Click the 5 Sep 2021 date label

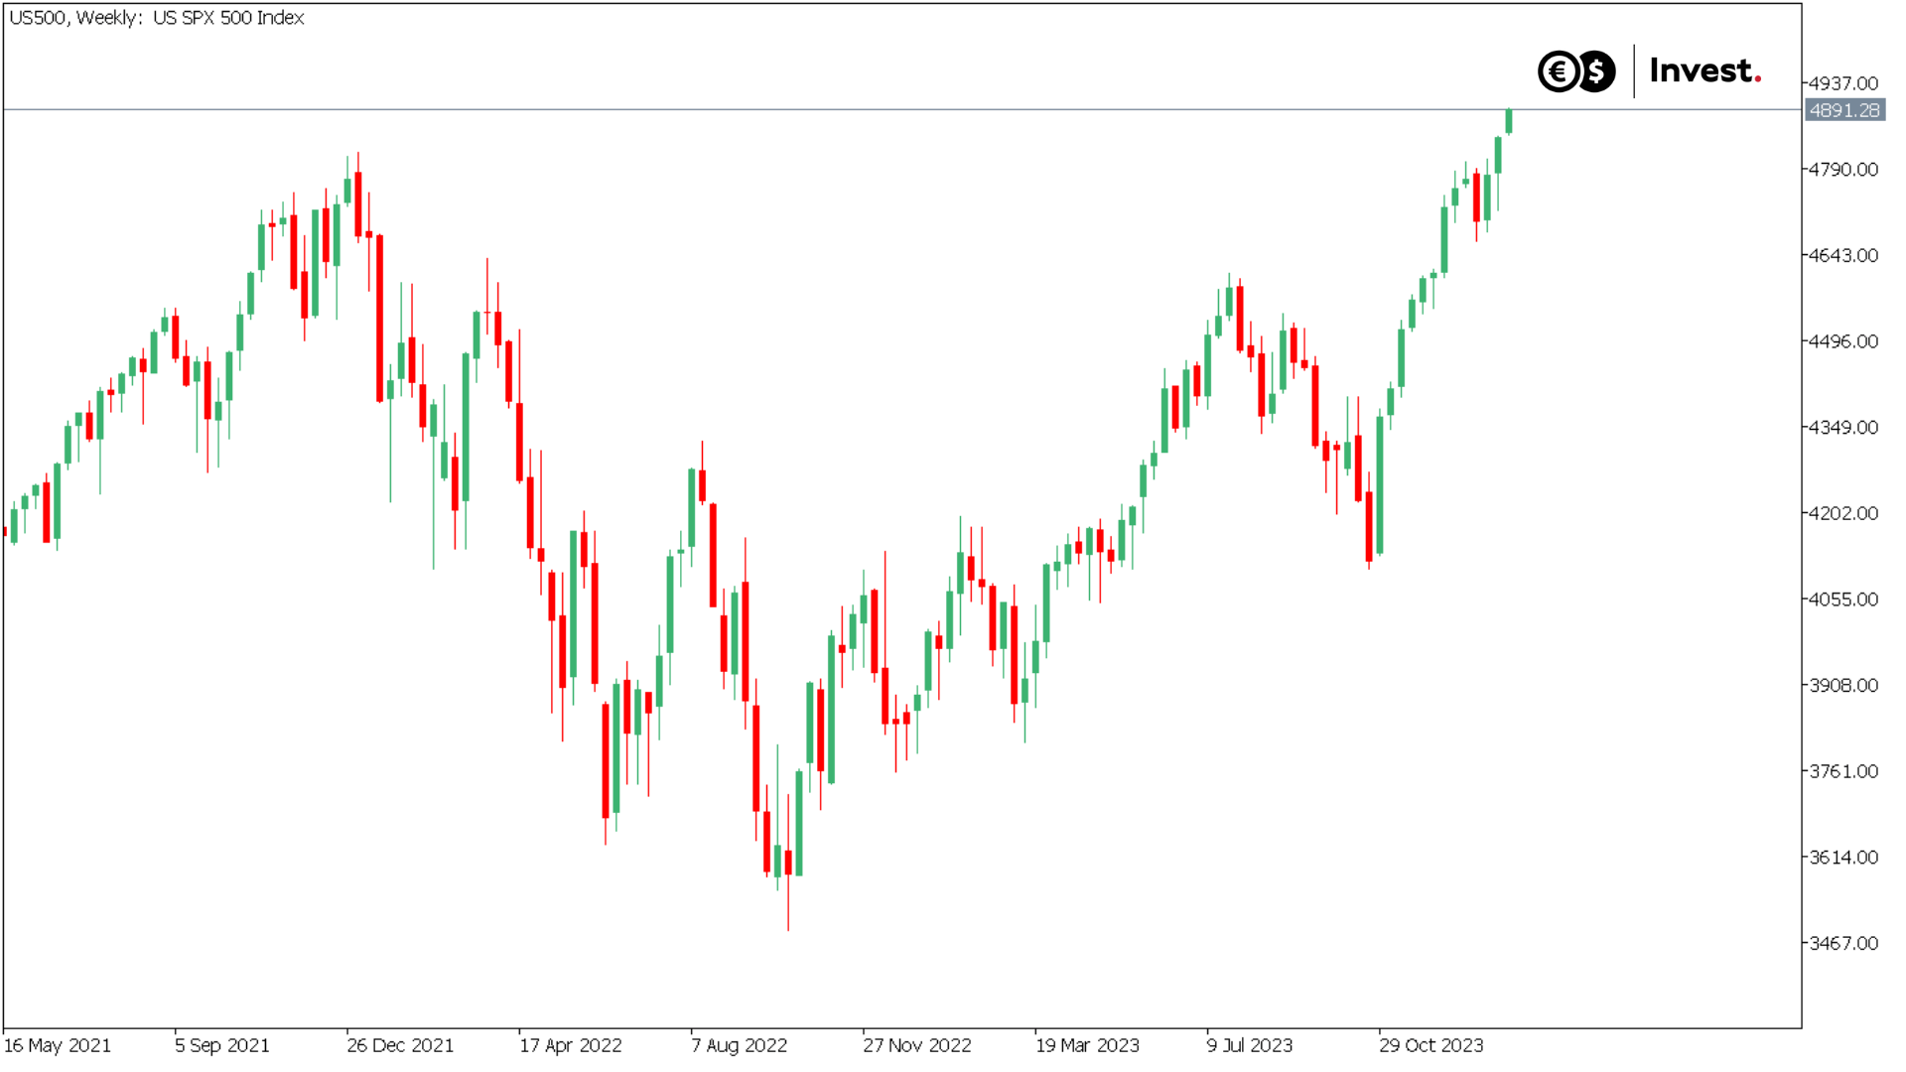222,1045
